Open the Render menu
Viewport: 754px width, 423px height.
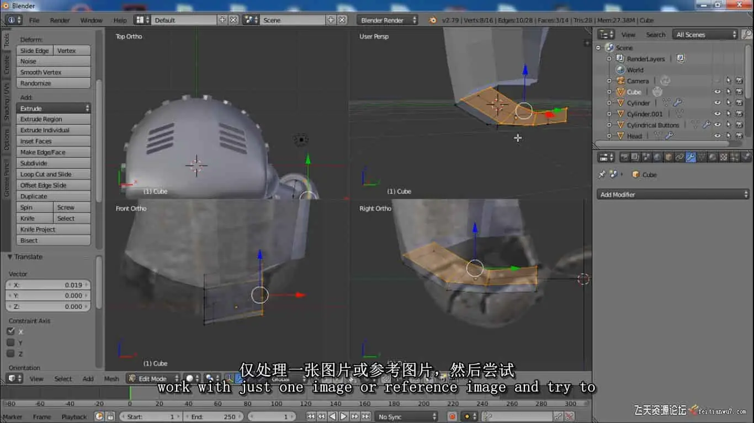(60, 20)
